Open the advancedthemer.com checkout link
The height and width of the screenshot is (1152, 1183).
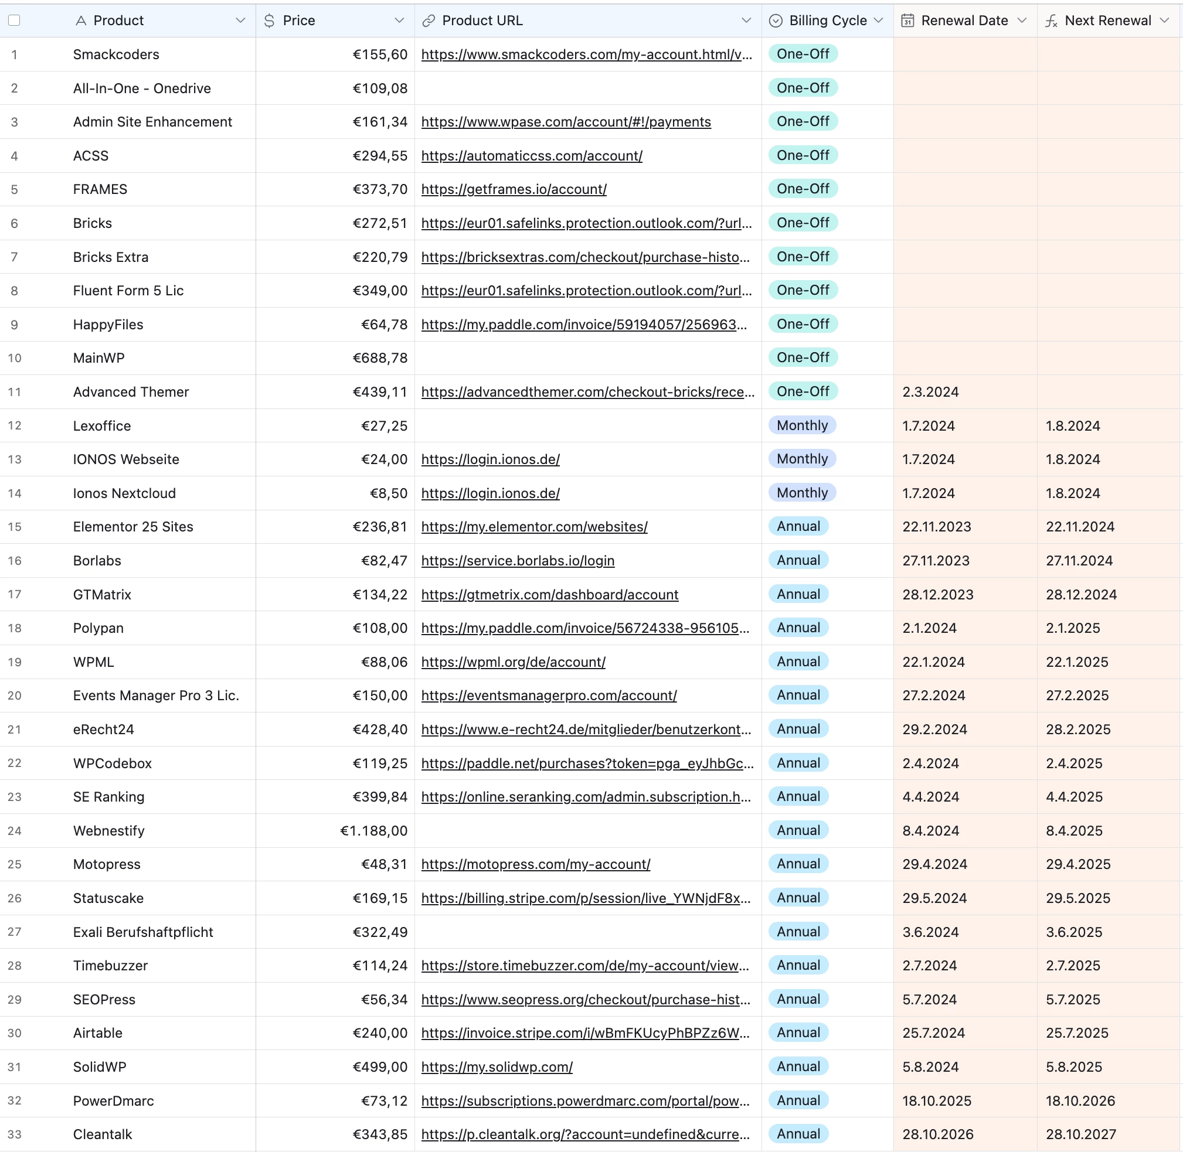click(588, 392)
